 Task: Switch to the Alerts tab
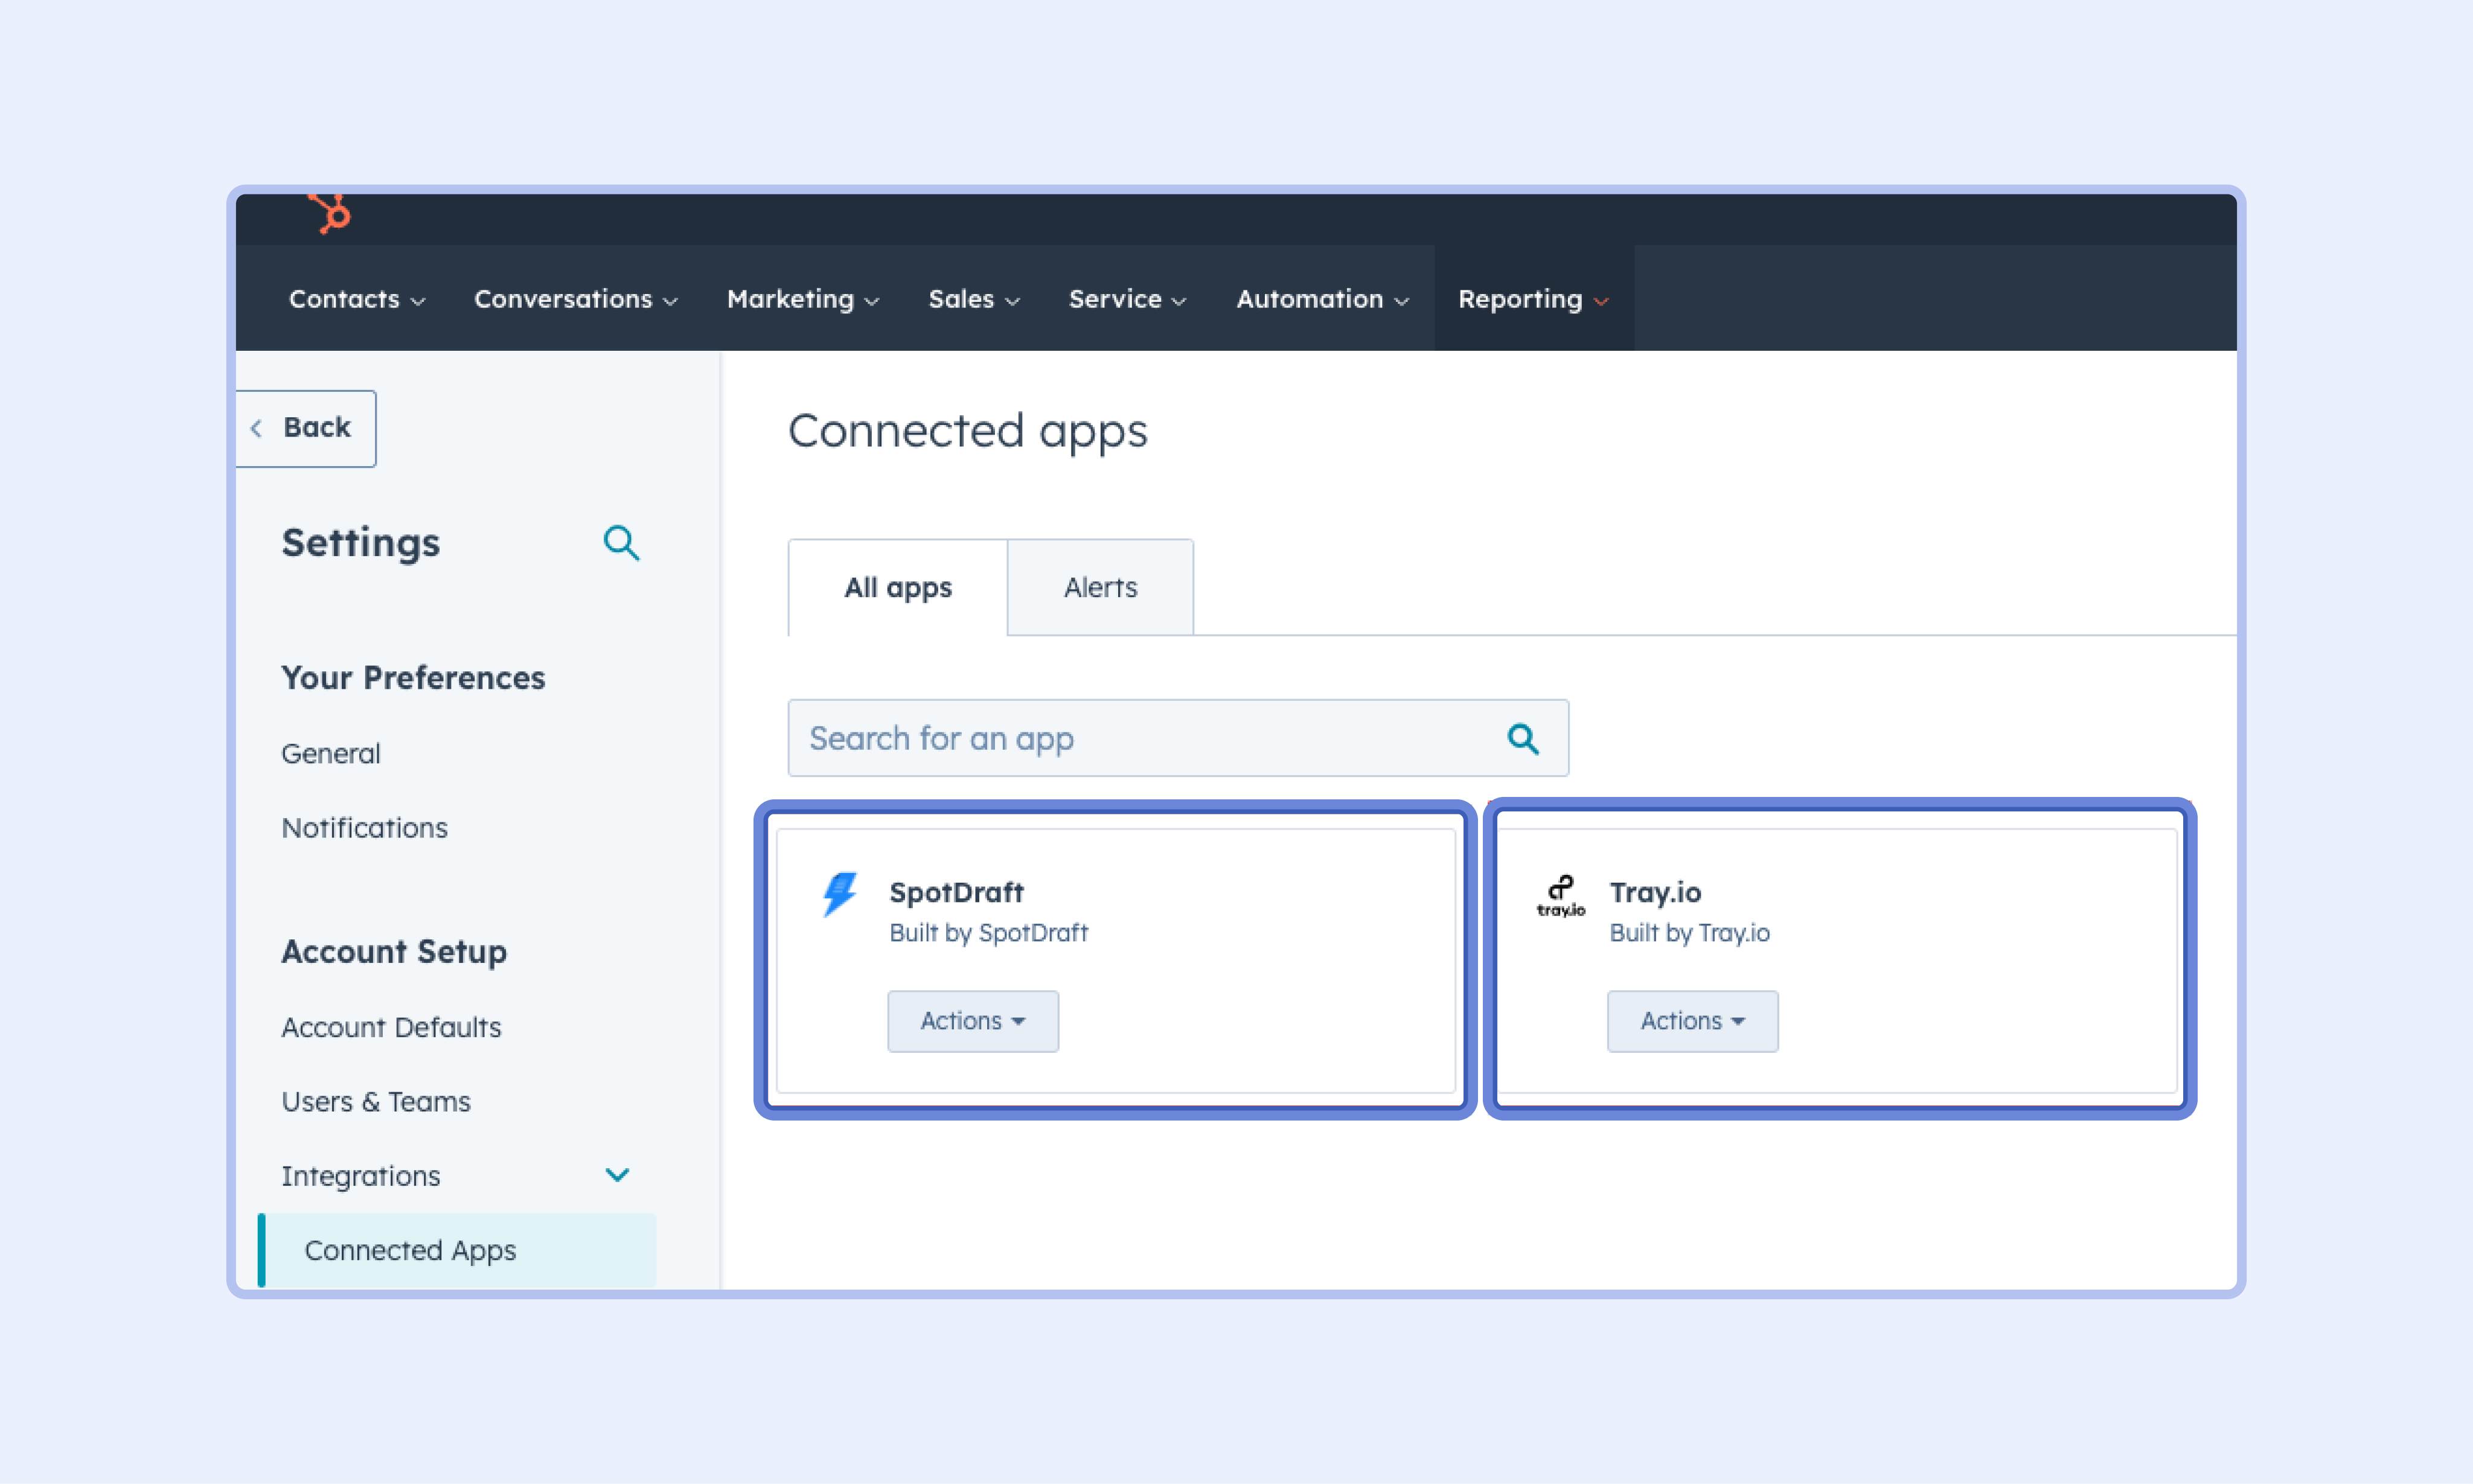click(1100, 588)
